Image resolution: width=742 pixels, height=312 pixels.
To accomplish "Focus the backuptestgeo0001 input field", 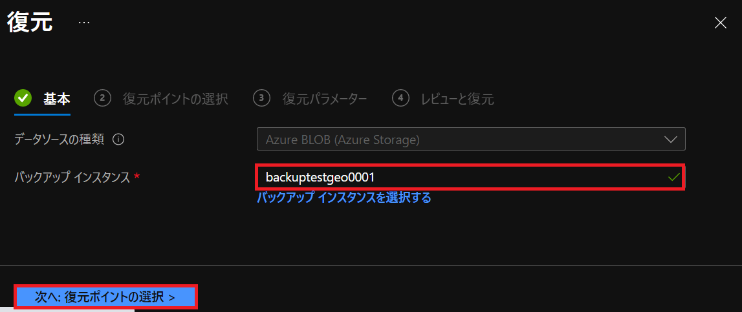I will click(470, 177).
